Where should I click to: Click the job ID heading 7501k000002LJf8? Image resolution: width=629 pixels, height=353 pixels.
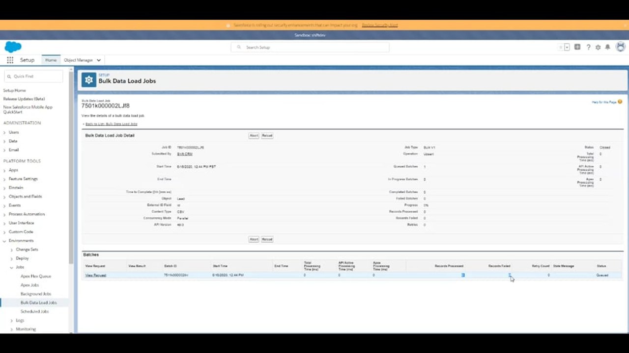[x=106, y=105]
